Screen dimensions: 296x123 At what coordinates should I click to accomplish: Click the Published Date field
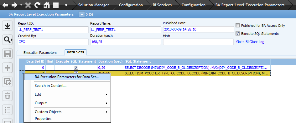coord(198,29)
